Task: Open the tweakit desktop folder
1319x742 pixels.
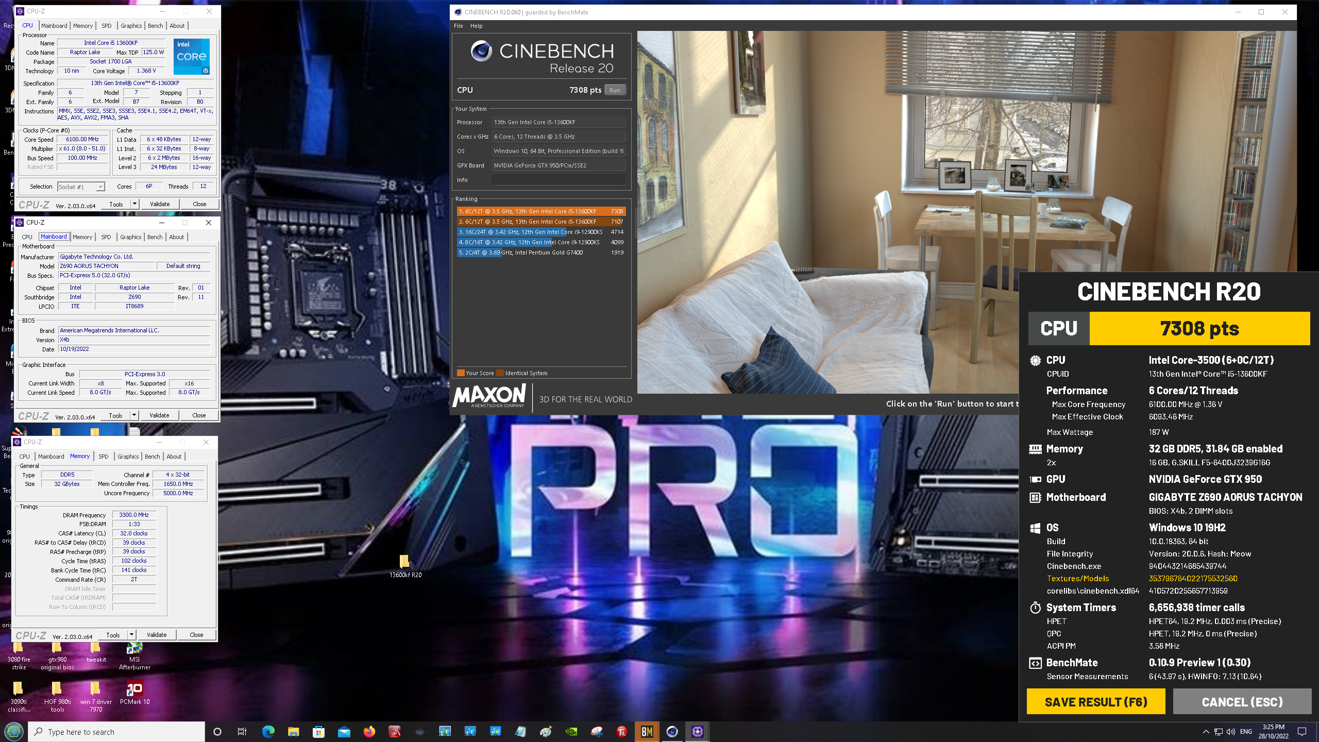Action: 96,652
